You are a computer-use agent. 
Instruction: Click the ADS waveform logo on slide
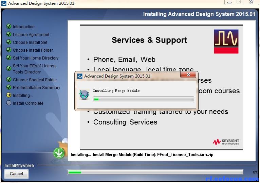(226, 41)
